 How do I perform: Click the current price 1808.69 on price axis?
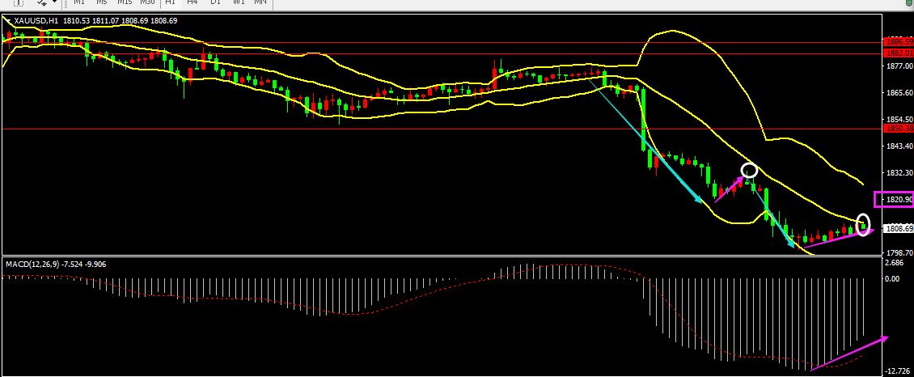(898, 228)
